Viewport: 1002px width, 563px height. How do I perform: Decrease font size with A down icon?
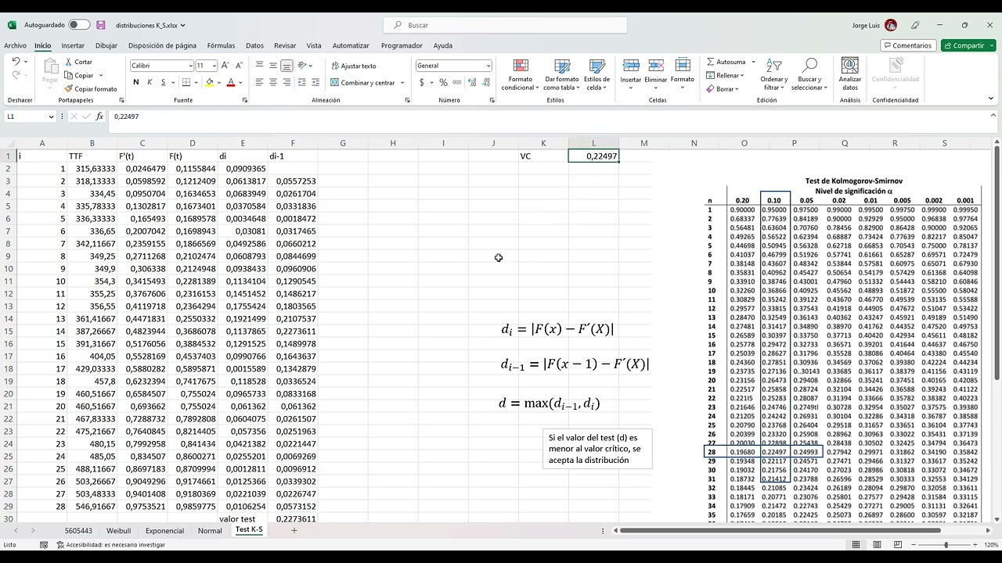[x=238, y=66]
